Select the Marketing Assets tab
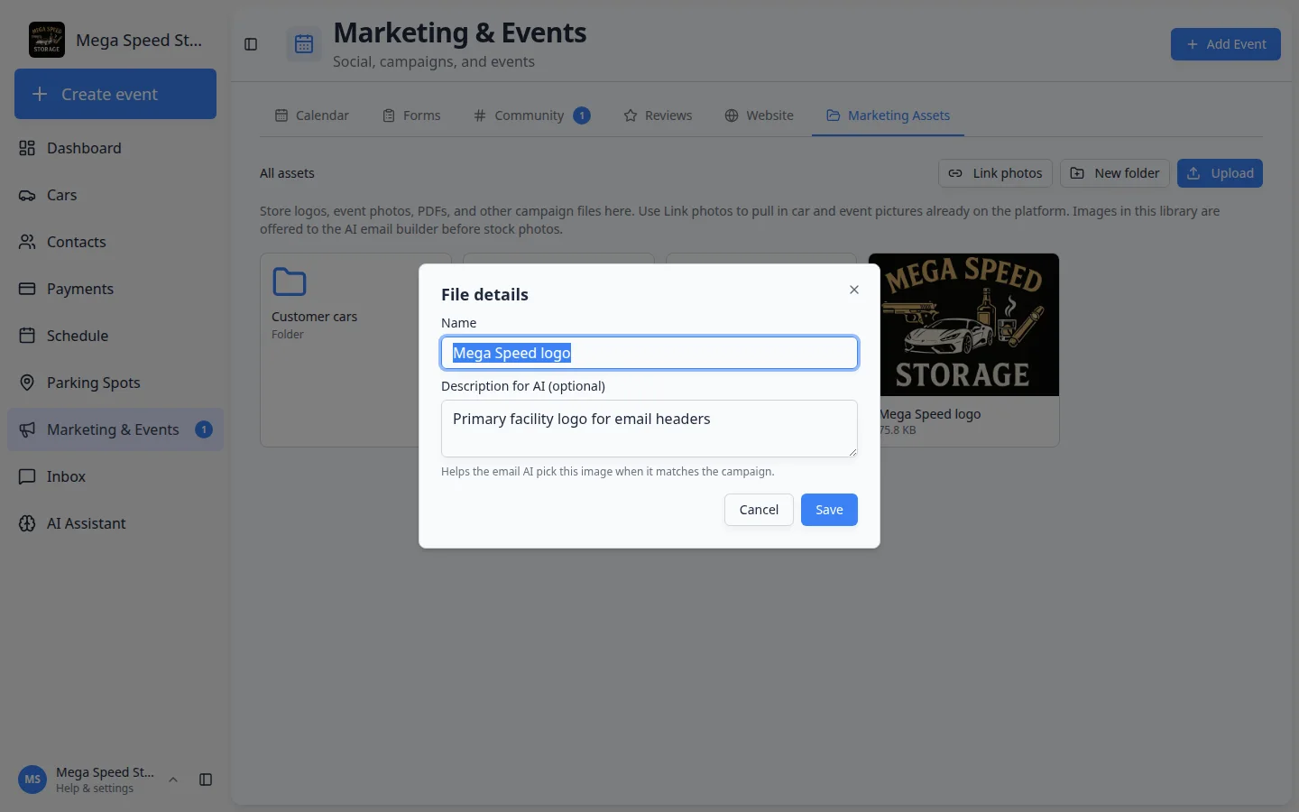The image size is (1299, 812). [x=888, y=115]
